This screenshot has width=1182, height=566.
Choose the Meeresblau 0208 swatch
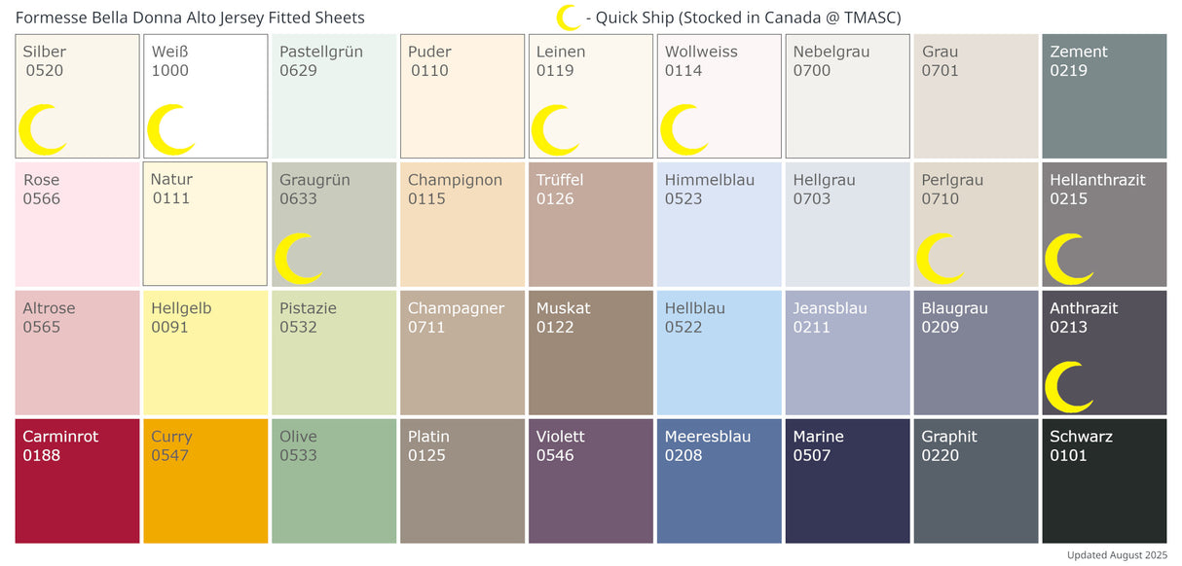720,480
